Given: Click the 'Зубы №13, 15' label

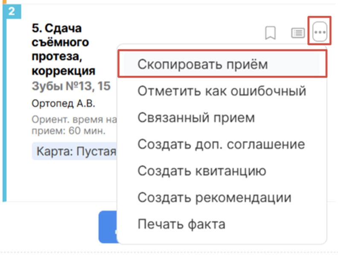Looking at the screenshot, I should [71, 86].
